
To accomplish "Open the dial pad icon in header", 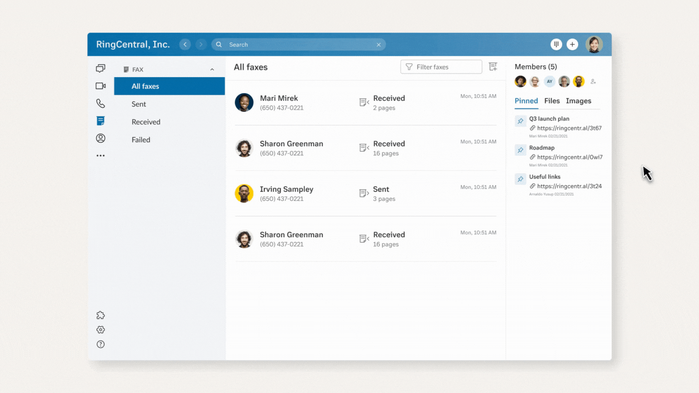I will coord(556,44).
